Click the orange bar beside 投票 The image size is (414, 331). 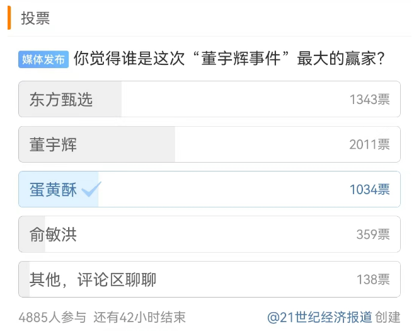(9, 18)
